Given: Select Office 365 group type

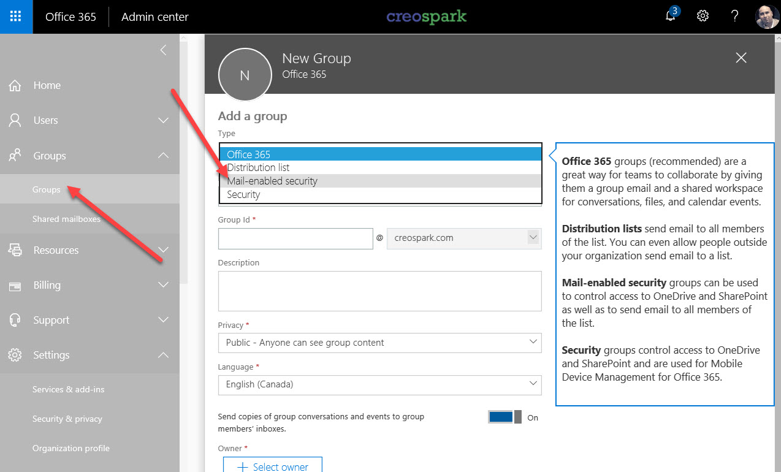Looking at the screenshot, I should (x=381, y=154).
